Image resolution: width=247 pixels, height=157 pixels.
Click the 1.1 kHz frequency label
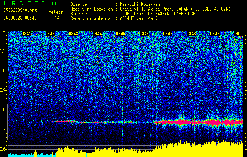[4, 51]
